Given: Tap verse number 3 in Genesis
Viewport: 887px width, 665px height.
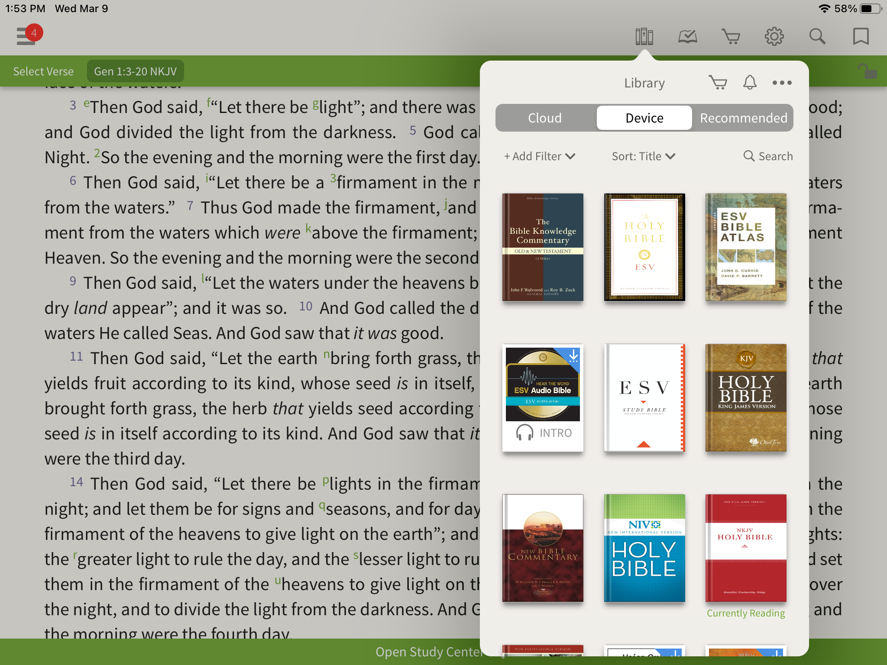Looking at the screenshot, I should coord(73,106).
